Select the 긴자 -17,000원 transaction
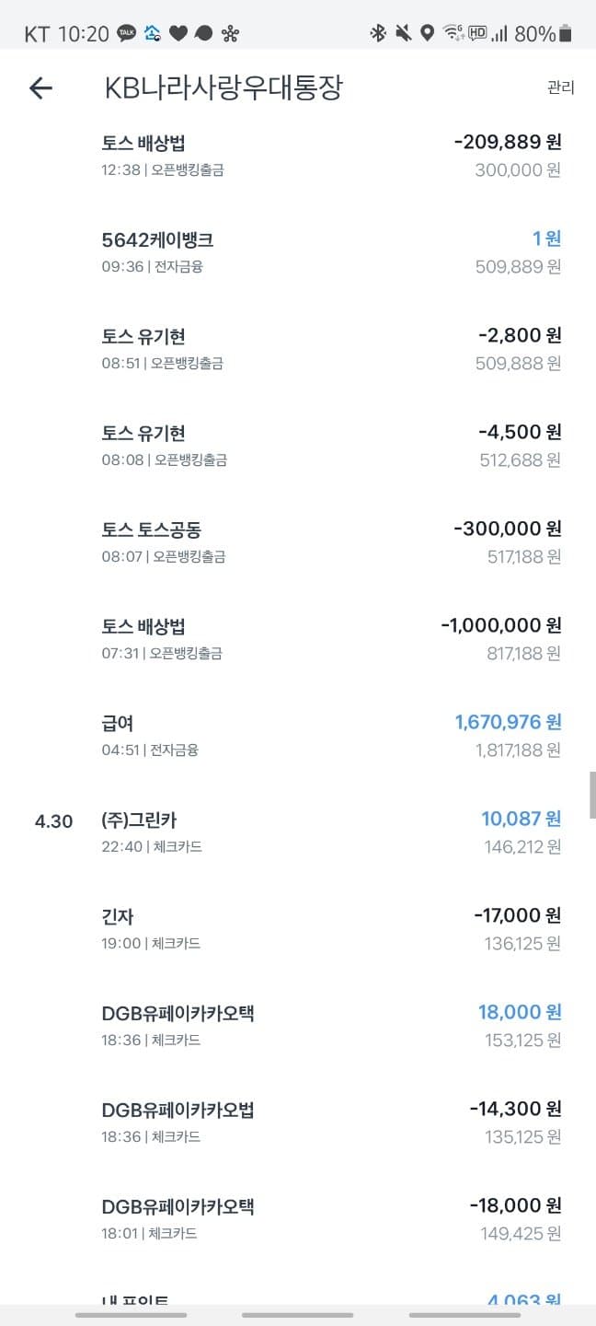This screenshot has height=1326, width=596. click(x=331, y=928)
